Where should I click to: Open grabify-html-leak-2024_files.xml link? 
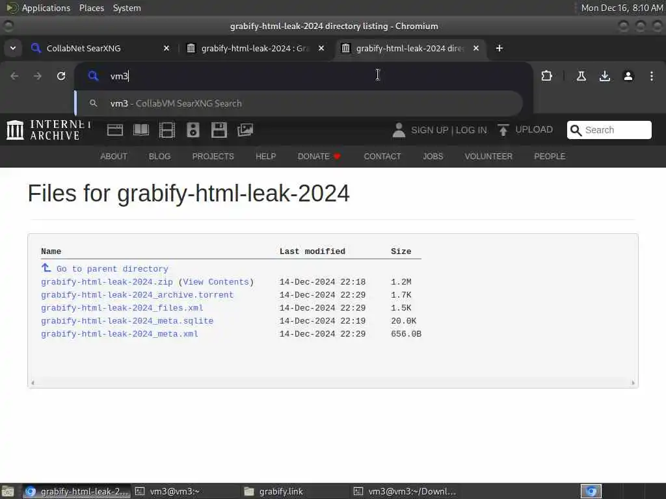122,307
